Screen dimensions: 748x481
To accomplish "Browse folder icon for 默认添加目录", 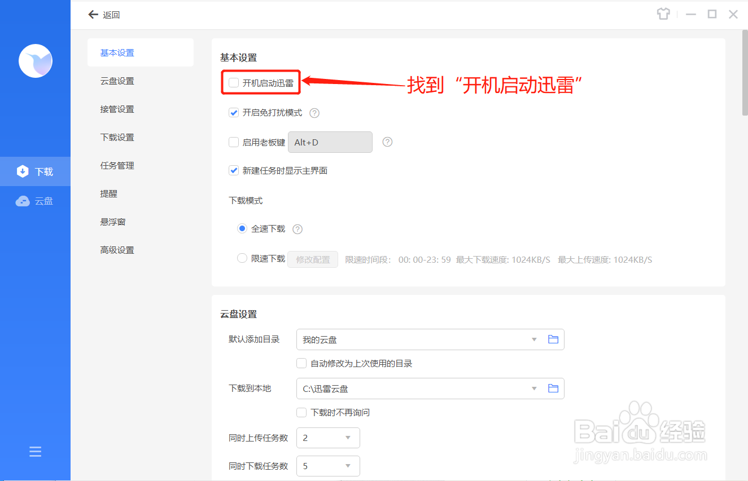I will 553,339.
